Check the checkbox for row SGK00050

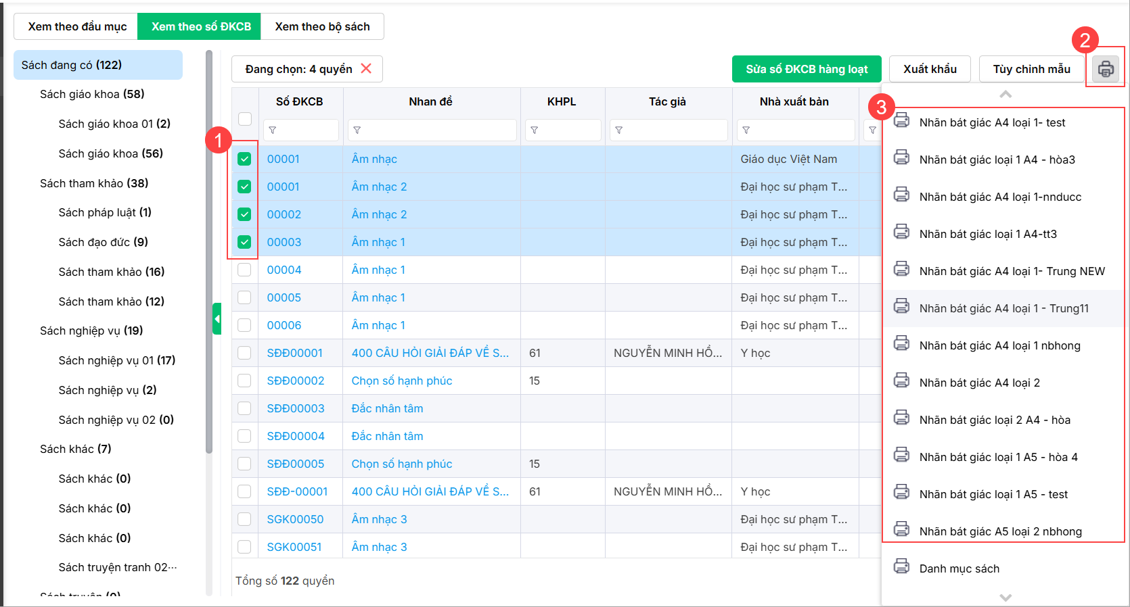coord(245,519)
